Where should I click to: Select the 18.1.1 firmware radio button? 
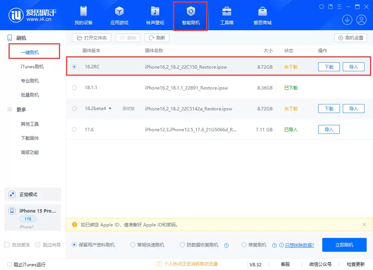click(x=74, y=88)
